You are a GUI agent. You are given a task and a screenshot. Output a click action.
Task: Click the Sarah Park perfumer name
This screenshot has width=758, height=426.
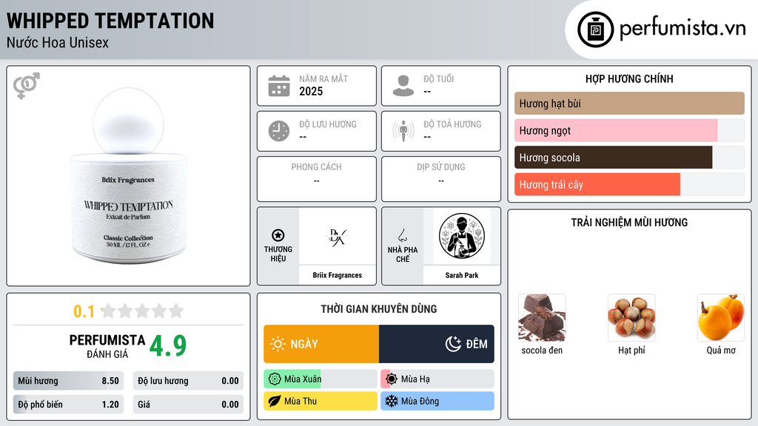pyautogui.click(x=462, y=275)
